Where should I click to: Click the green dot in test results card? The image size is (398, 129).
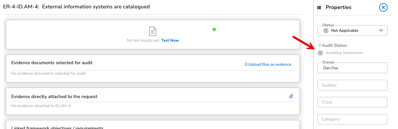[x=214, y=29]
